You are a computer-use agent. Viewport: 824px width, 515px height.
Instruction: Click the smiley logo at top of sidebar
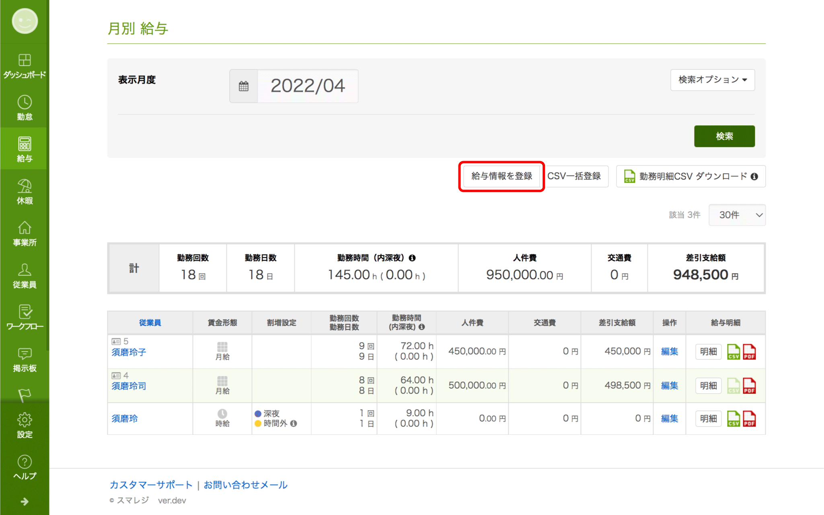tap(25, 21)
